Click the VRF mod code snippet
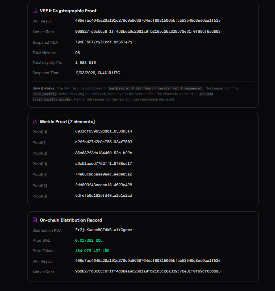Image resolution: width=275 pixels, height=291 pixels. coord(206,94)
